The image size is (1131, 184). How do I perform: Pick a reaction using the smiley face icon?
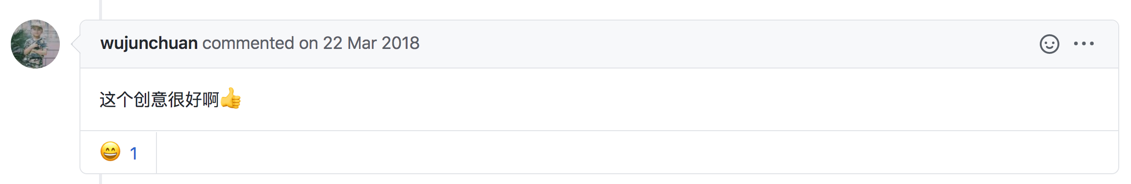coord(1049,44)
